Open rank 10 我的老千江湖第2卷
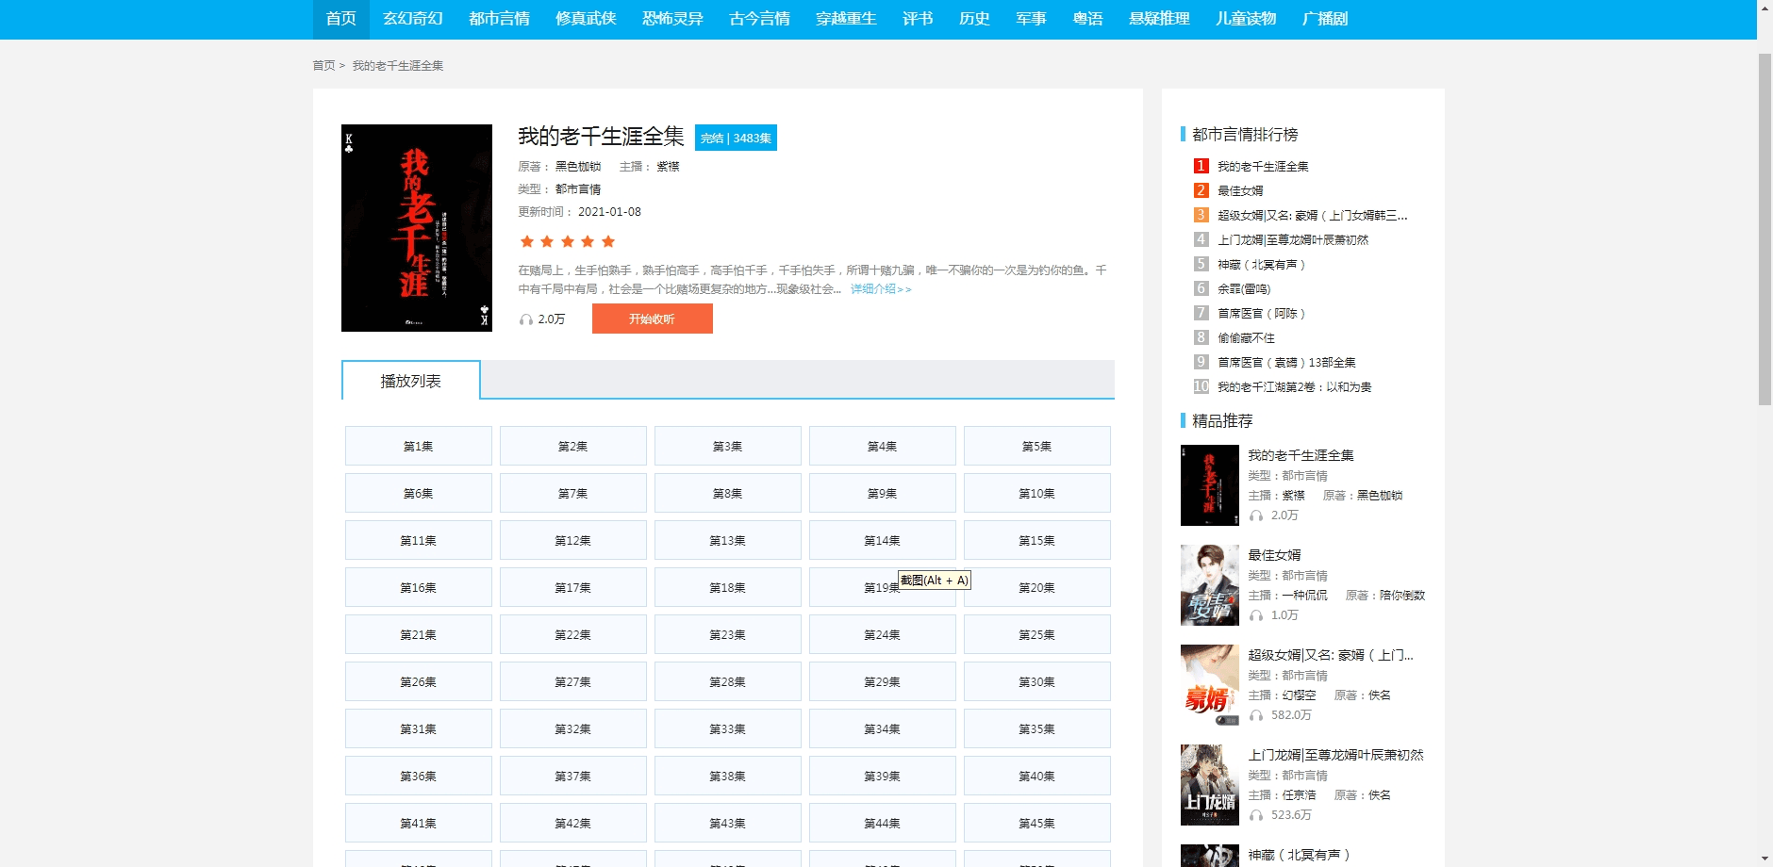The height and width of the screenshot is (867, 1773). point(1295,387)
